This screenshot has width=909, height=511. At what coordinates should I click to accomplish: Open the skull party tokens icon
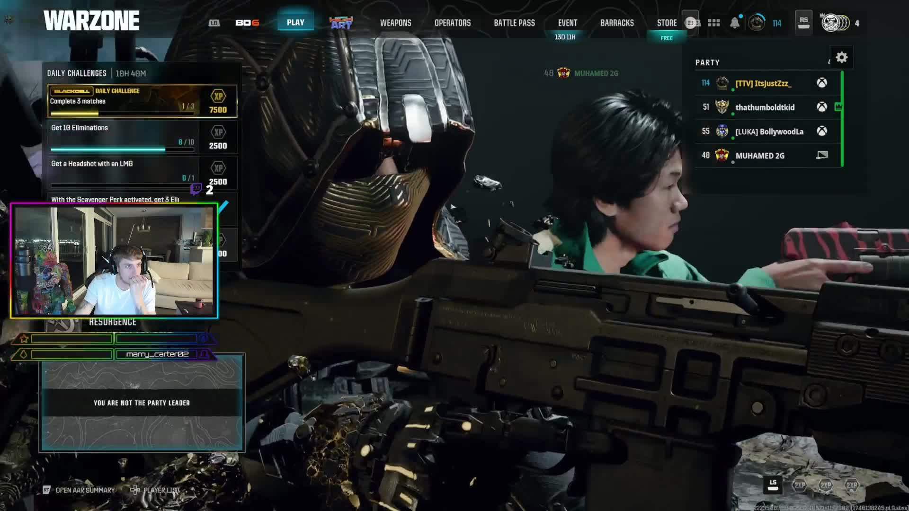836,23
